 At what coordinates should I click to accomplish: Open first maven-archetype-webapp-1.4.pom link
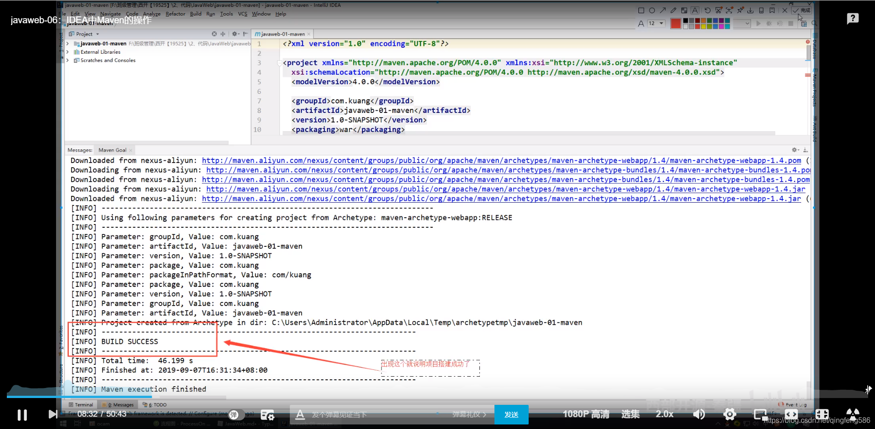click(501, 160)
